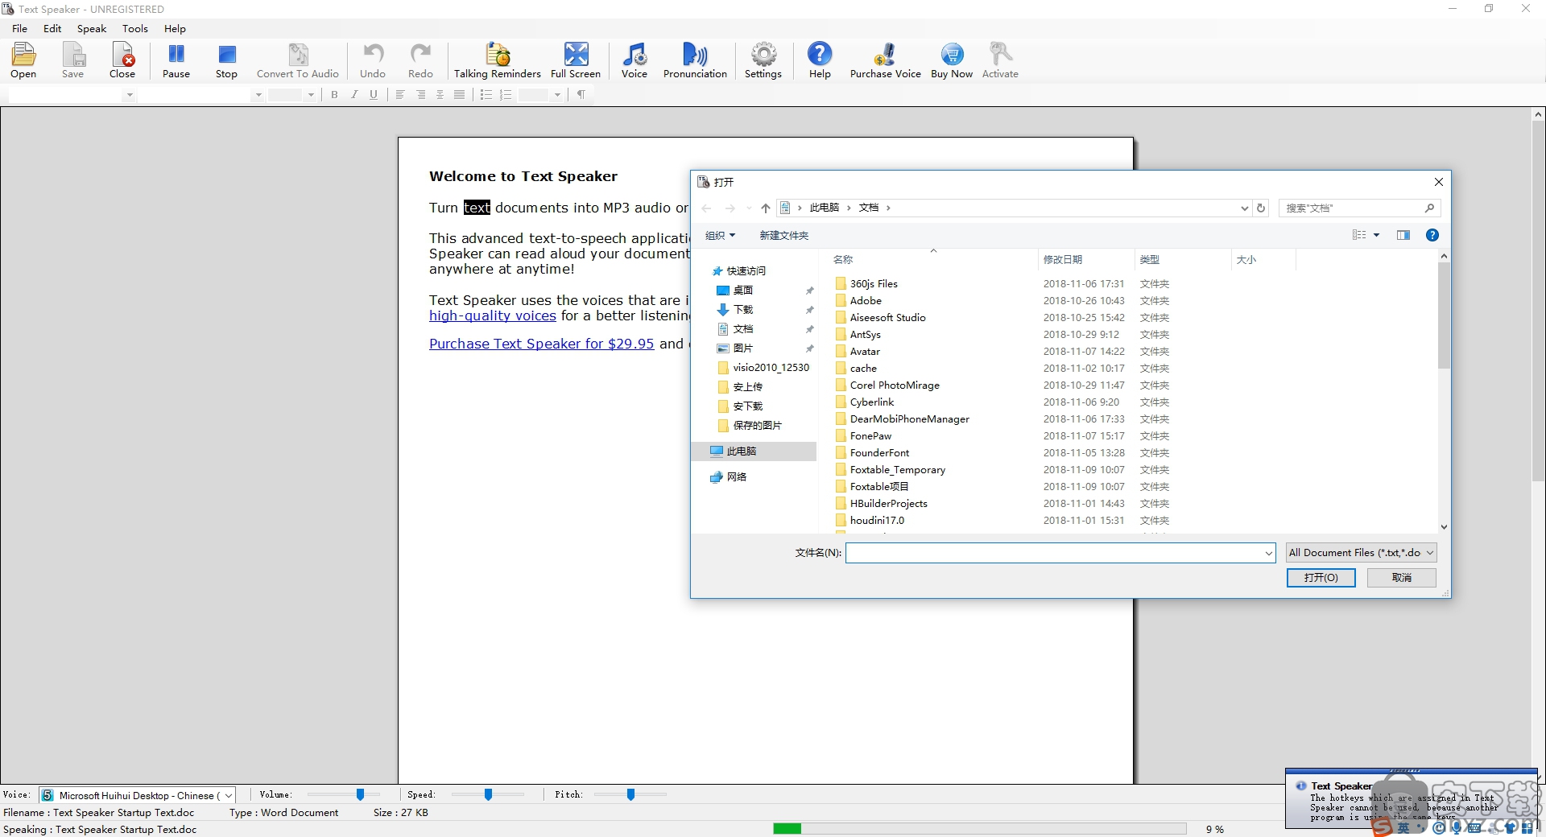Click the dialog refresh button
The width and height of the screenshot is (1546, 837).
click(1261, 208)
